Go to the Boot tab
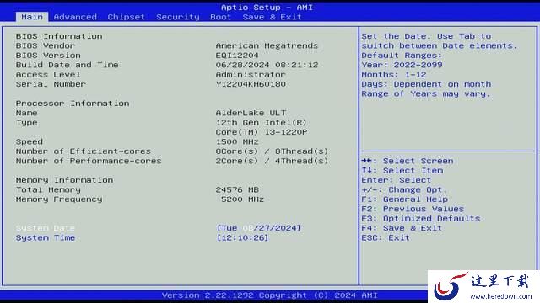Image resolution: width=540 pixels, height=303 pixels. click(220, 17)
